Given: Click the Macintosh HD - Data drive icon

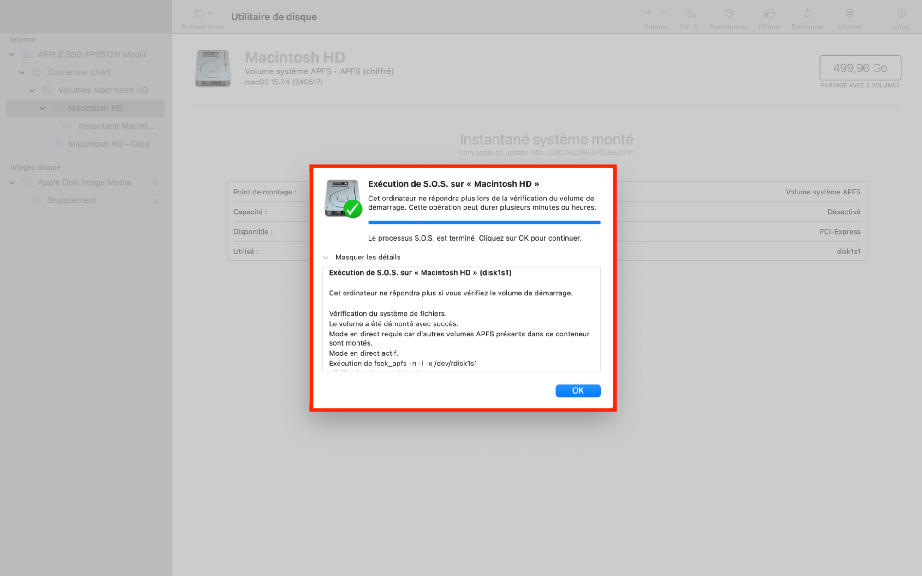Looking at the screenshot, I should (x=57, y=144).
